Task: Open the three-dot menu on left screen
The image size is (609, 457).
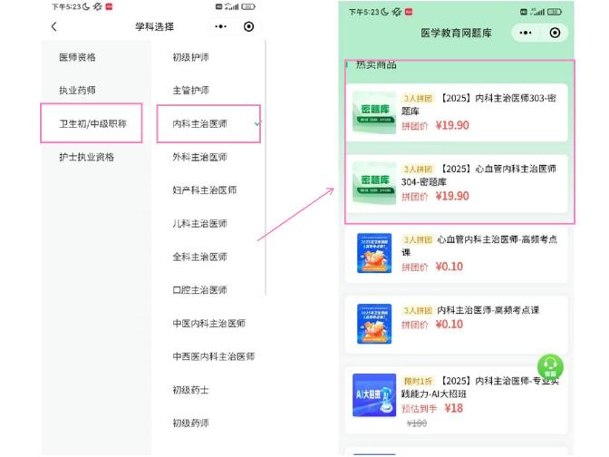Action: (222, 27)
